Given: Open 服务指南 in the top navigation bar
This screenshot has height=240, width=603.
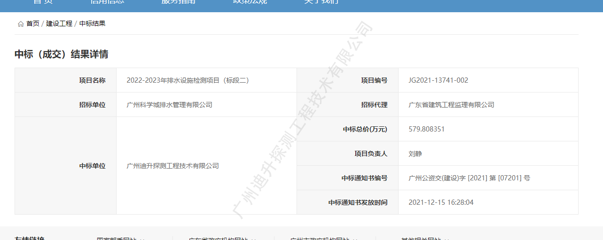Looking at the screenshot, I should [x=179, y=1].
